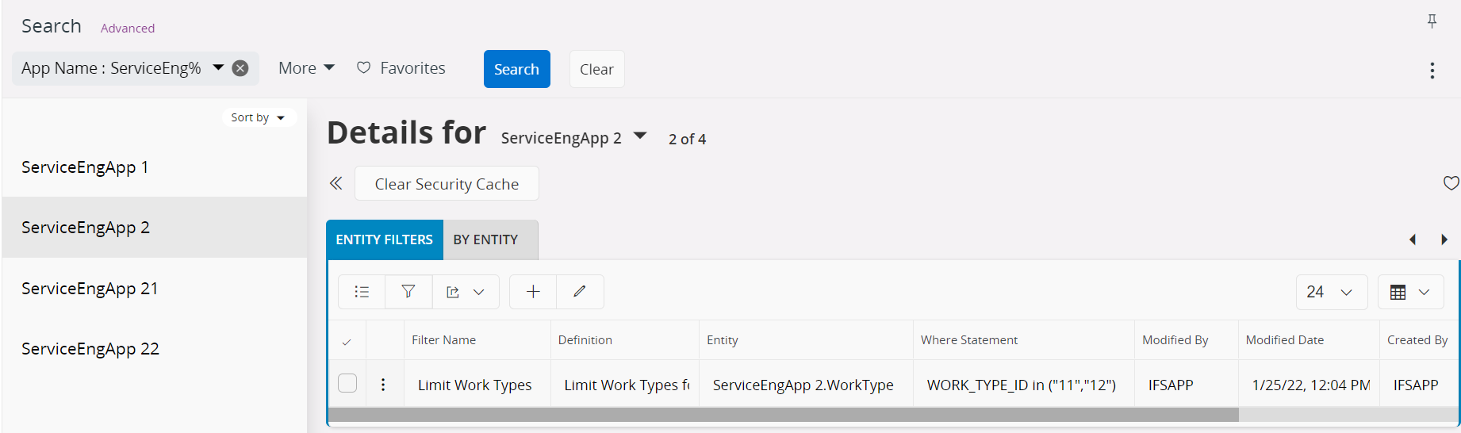
Task: Open the vertical ellipsis menu in search bar
Action: 1432,71
